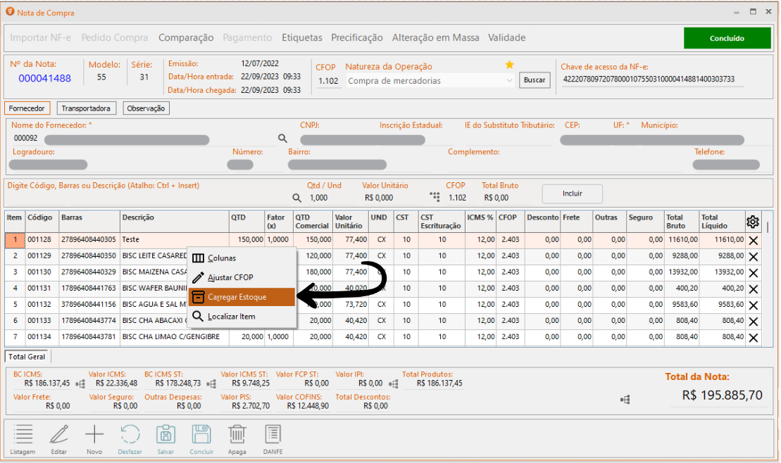Delete item 1 with its X icon
The image size is (781, 463).
click(753, 241)
